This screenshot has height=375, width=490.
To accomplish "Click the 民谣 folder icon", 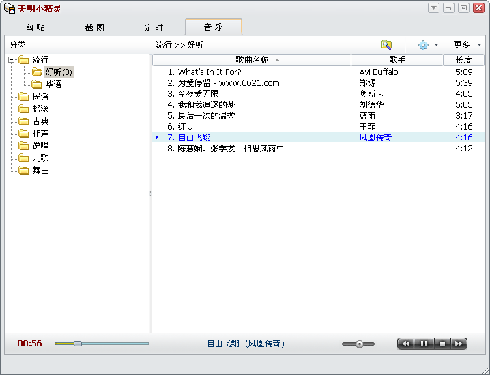I will (x=24, y=97).
